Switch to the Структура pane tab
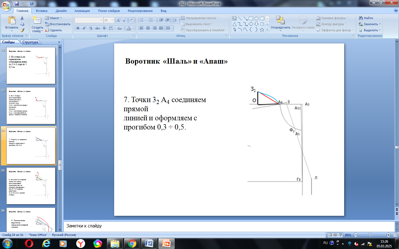The width and height of the screenshot is (399, 249). [30, 42]
